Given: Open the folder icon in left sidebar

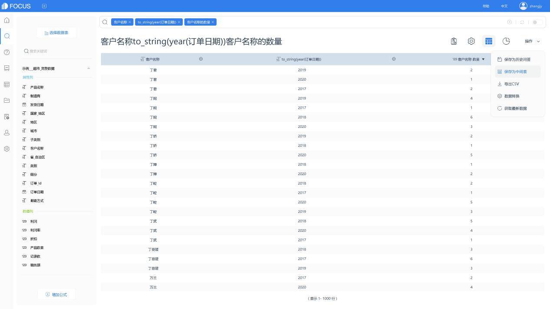Looking at the screenshot, I should 7,101.
